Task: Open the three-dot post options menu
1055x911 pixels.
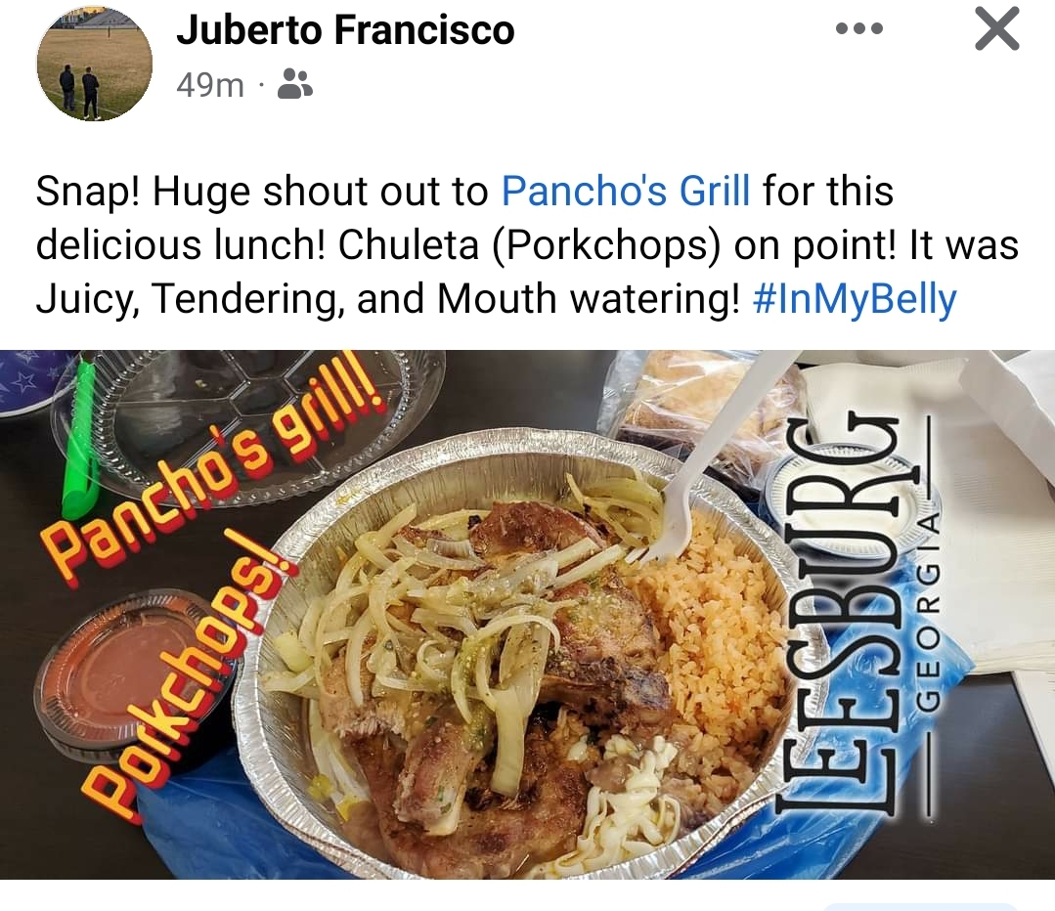Action: [858, 29]
